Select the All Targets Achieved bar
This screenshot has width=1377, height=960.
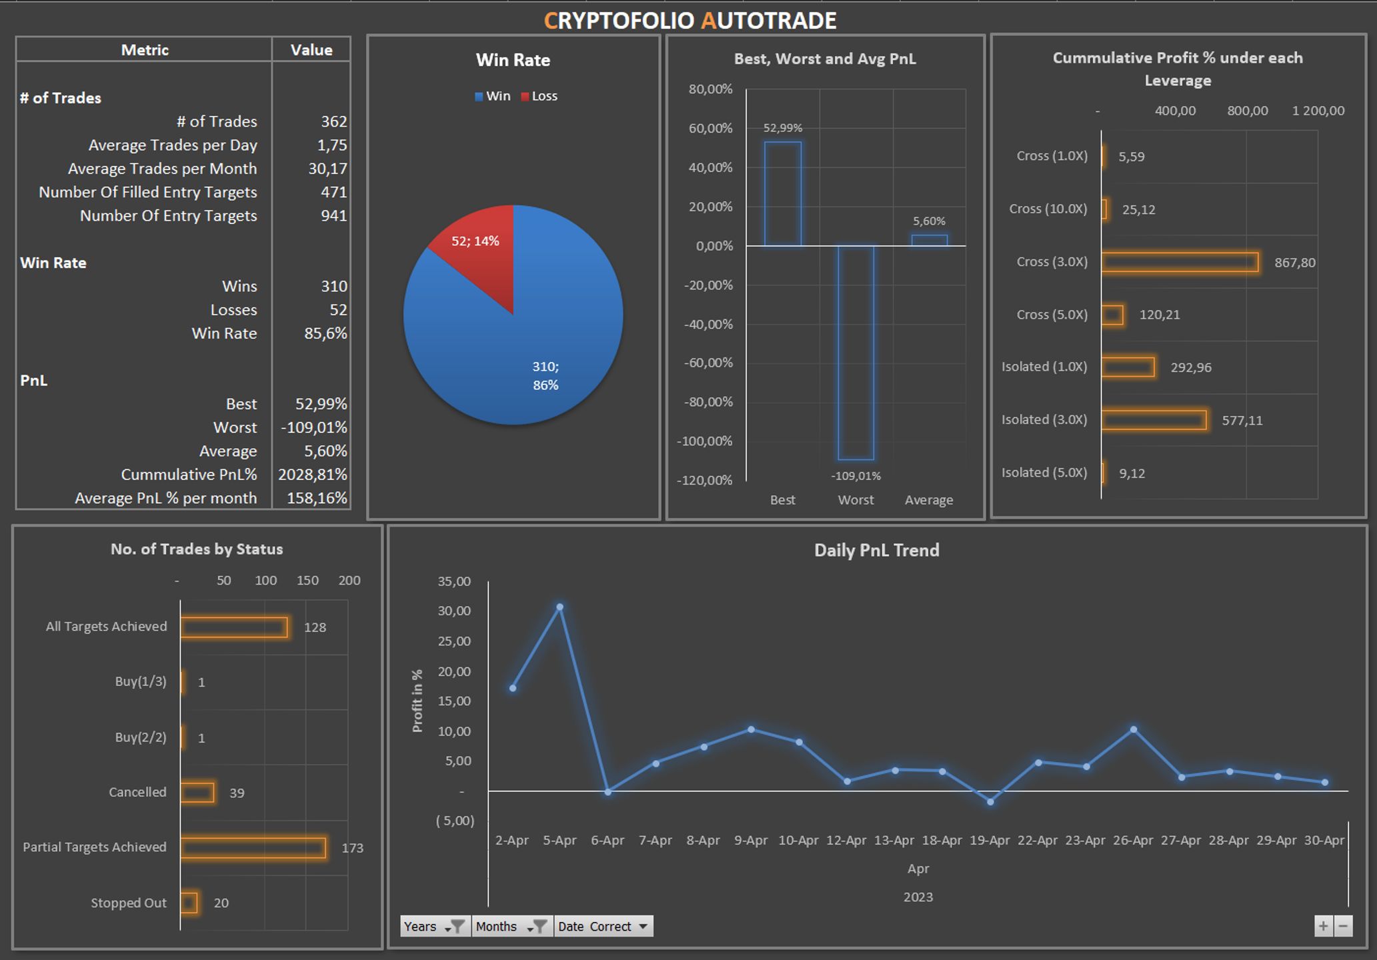click(x=234, y=627)
